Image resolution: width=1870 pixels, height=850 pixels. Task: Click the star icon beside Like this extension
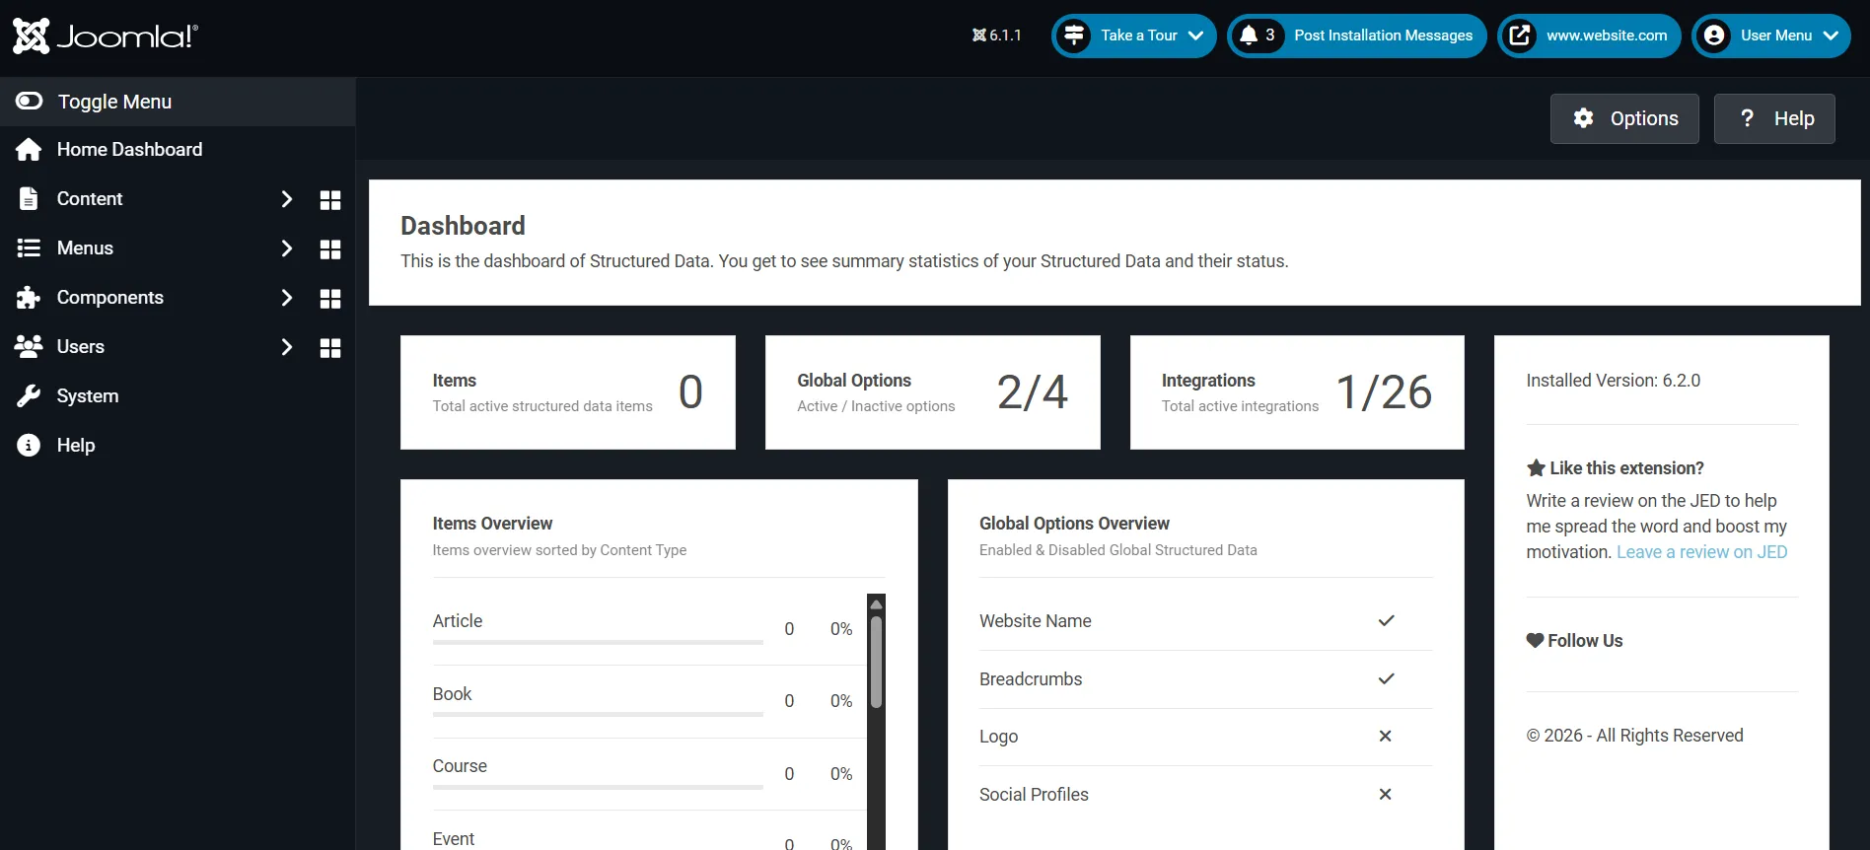[x=1536, y=467]
